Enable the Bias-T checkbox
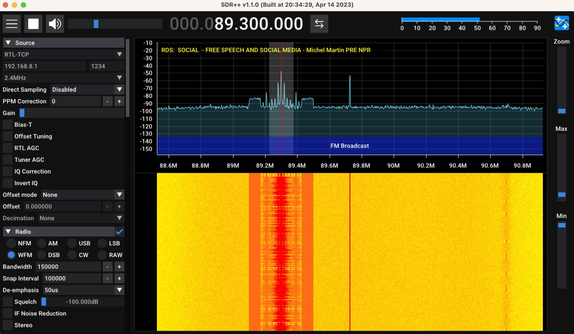574x334 pixels. coord(8,125)
